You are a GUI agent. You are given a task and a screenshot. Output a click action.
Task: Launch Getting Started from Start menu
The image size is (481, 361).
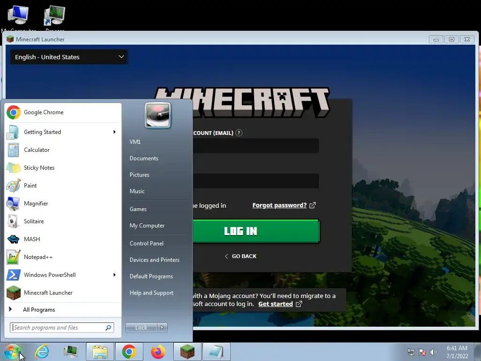pyautogui.click(x=63, y=132)
